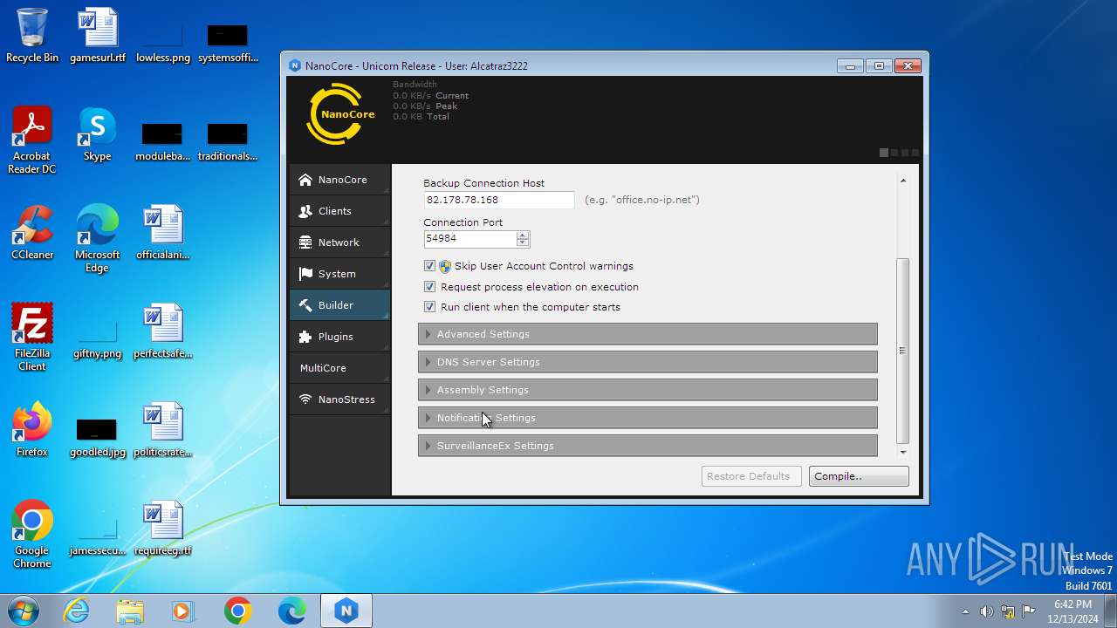Open the System section
Screen dimensions: 1117x628
pyautogui.click(x=339, y=274)
